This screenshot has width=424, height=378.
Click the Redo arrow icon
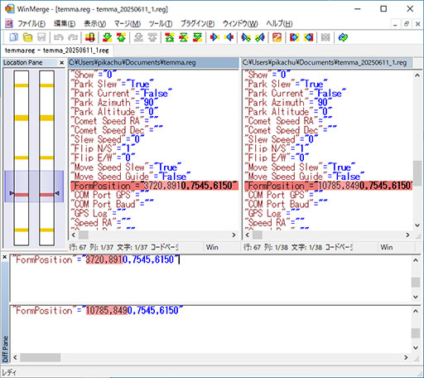point(73,37)
